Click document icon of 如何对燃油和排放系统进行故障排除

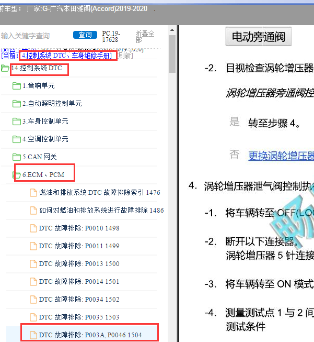pyautogui.click(x=33, y=211)
